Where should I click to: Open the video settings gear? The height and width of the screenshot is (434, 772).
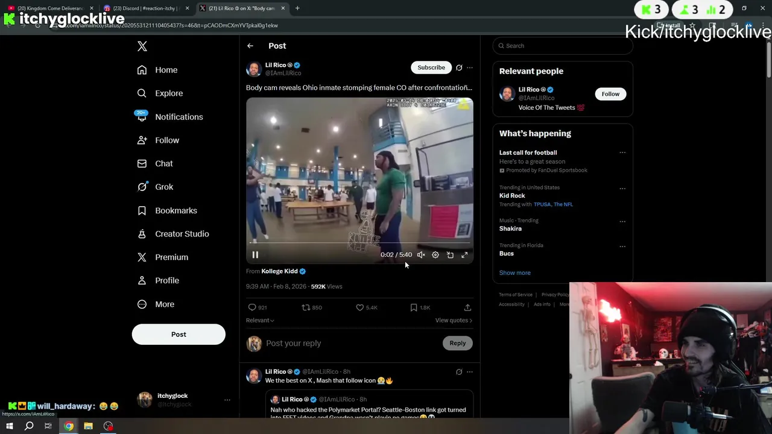(435, 255)
